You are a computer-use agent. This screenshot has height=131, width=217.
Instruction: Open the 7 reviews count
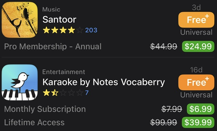[x=87, y=93]
